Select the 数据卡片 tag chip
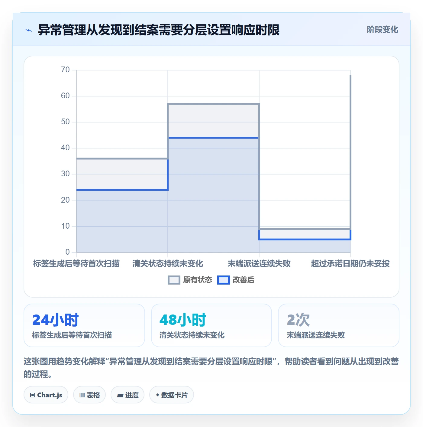This screenshot has height=427, width=423. pyautogui.click(x=172, y=395)
